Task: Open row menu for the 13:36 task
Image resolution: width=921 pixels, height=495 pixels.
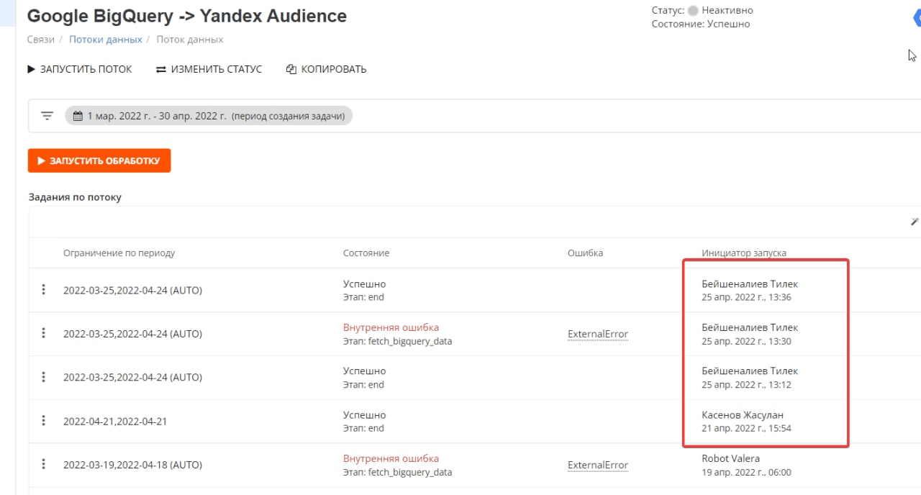Action: 43,290
